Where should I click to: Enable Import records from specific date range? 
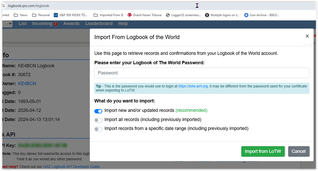pyautogui.click(x=98, y=129)
